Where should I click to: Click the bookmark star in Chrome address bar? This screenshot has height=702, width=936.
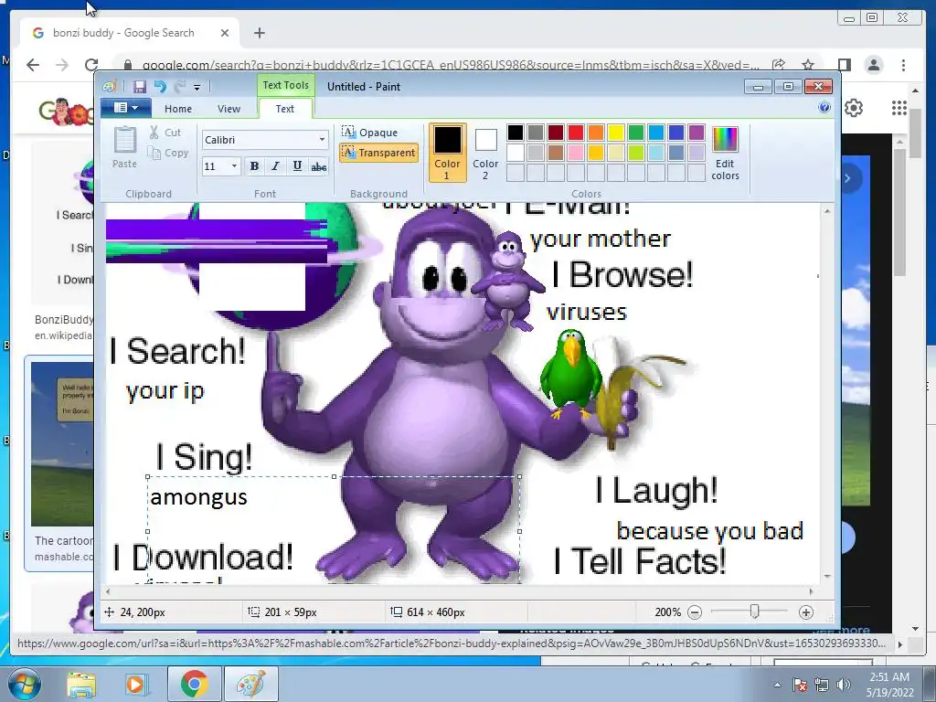coord(808,65)
